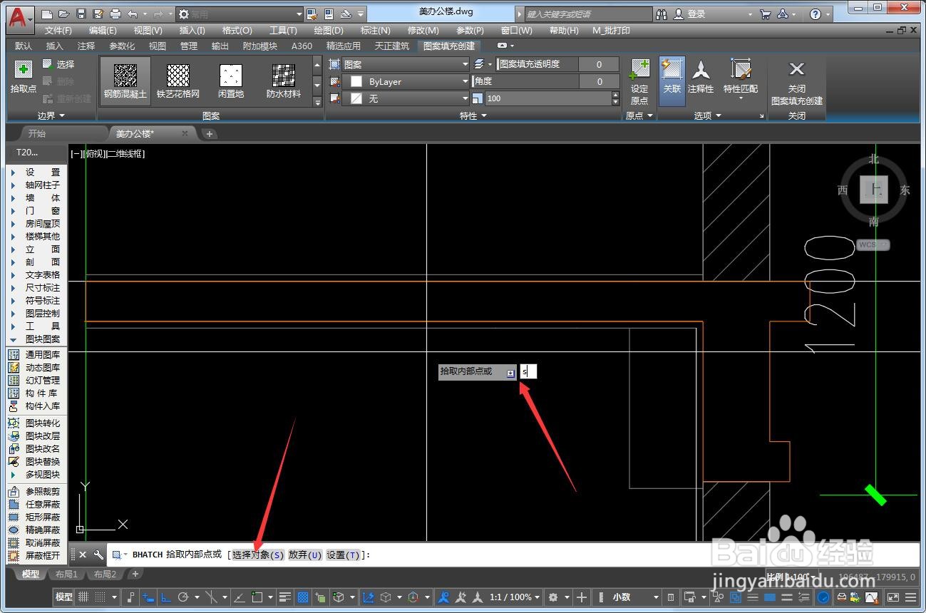Expand the 原点 panel dropdown
926x613 pixels.
(639, 115)
